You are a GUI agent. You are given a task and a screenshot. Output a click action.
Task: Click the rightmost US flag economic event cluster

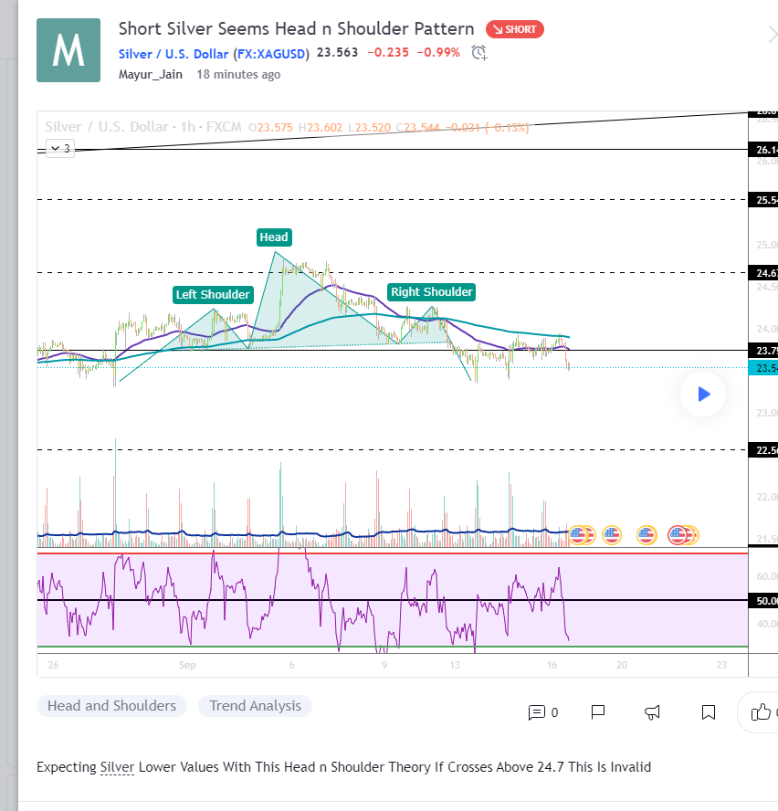(682, 535)
